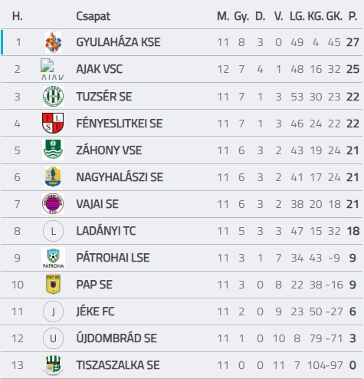Open the AJAK VSC team name
The width and height of the screenshot is (364, 379).
pyautogui.click(x=100, y=69)
